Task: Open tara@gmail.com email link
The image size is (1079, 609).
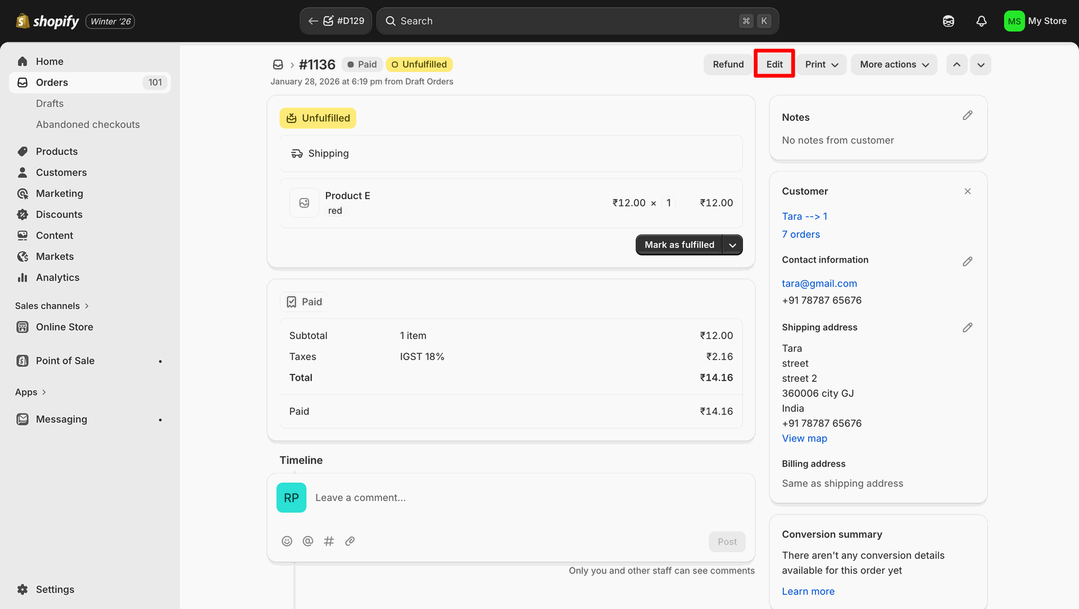Action: 819,283
